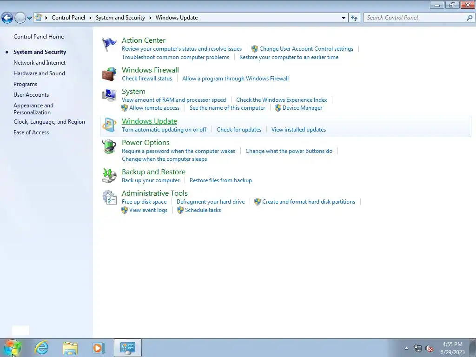Click the shield icon beside View event logs
Viewport: 476px width, 357px height.
125,210
